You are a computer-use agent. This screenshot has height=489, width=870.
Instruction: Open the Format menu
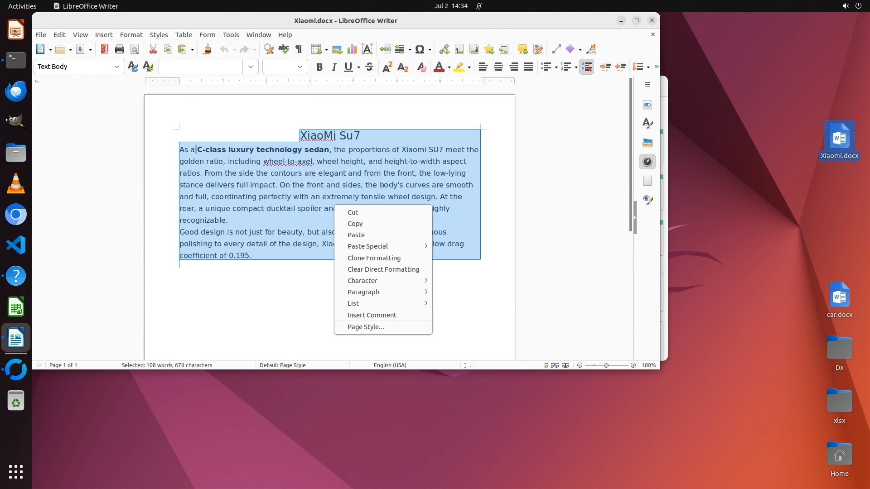131,35
